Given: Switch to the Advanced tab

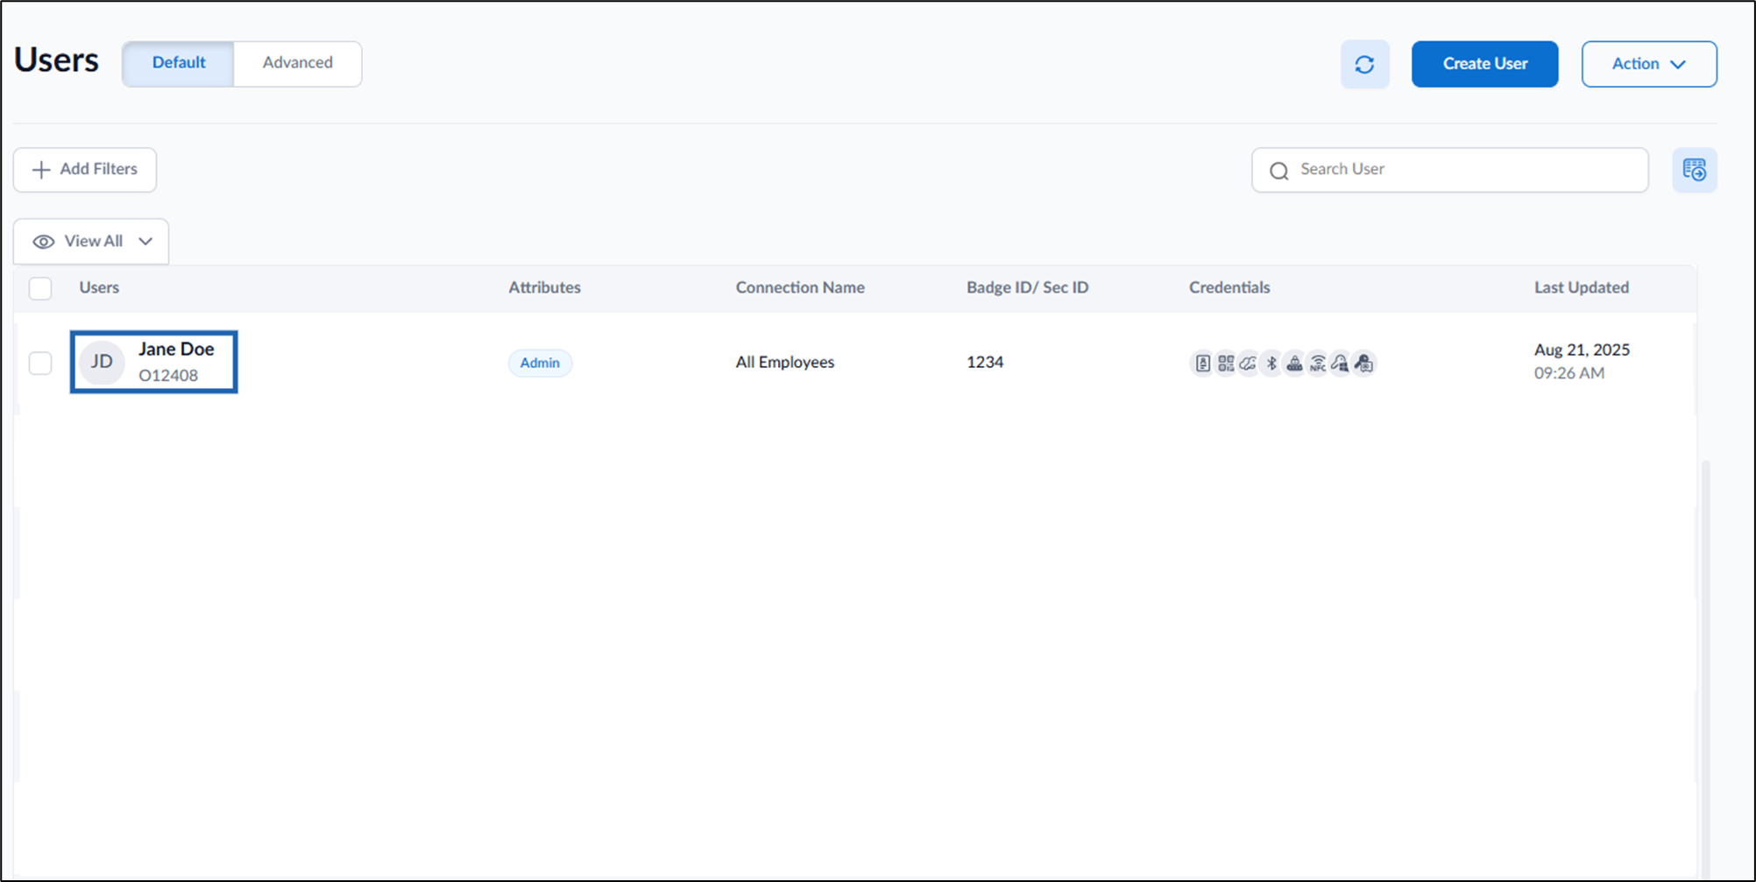Looking at the screenshot, I should tap(298, 63).
